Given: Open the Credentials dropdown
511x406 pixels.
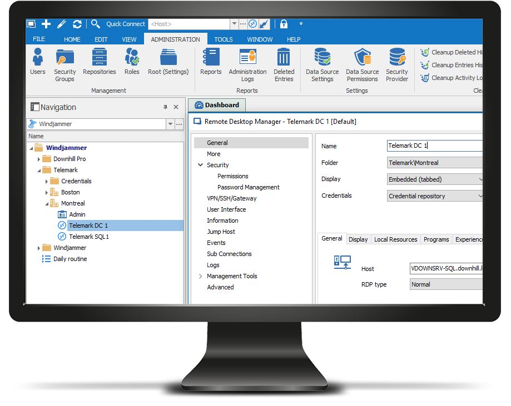Looking at the screenshot, I should (480, 196).
